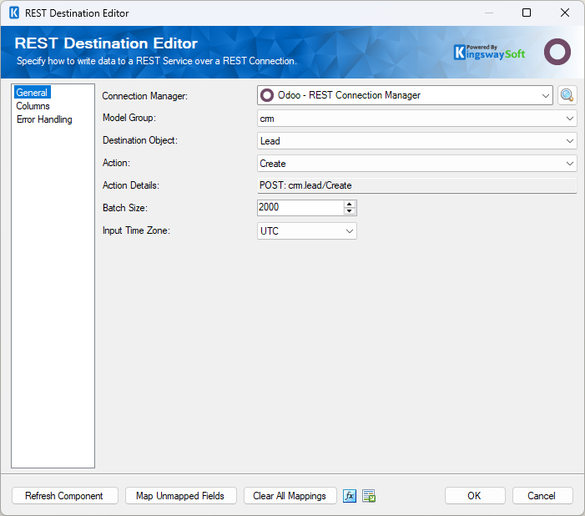Click the Odoo circle logo in banner
Viewport: 585px width, 516px height.
557,52
